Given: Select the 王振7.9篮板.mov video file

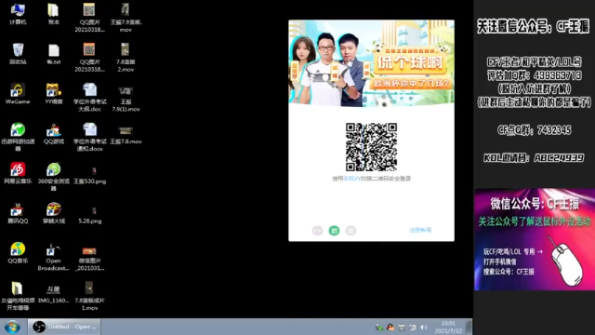Looking at the screenshot, I should (126, 18).
